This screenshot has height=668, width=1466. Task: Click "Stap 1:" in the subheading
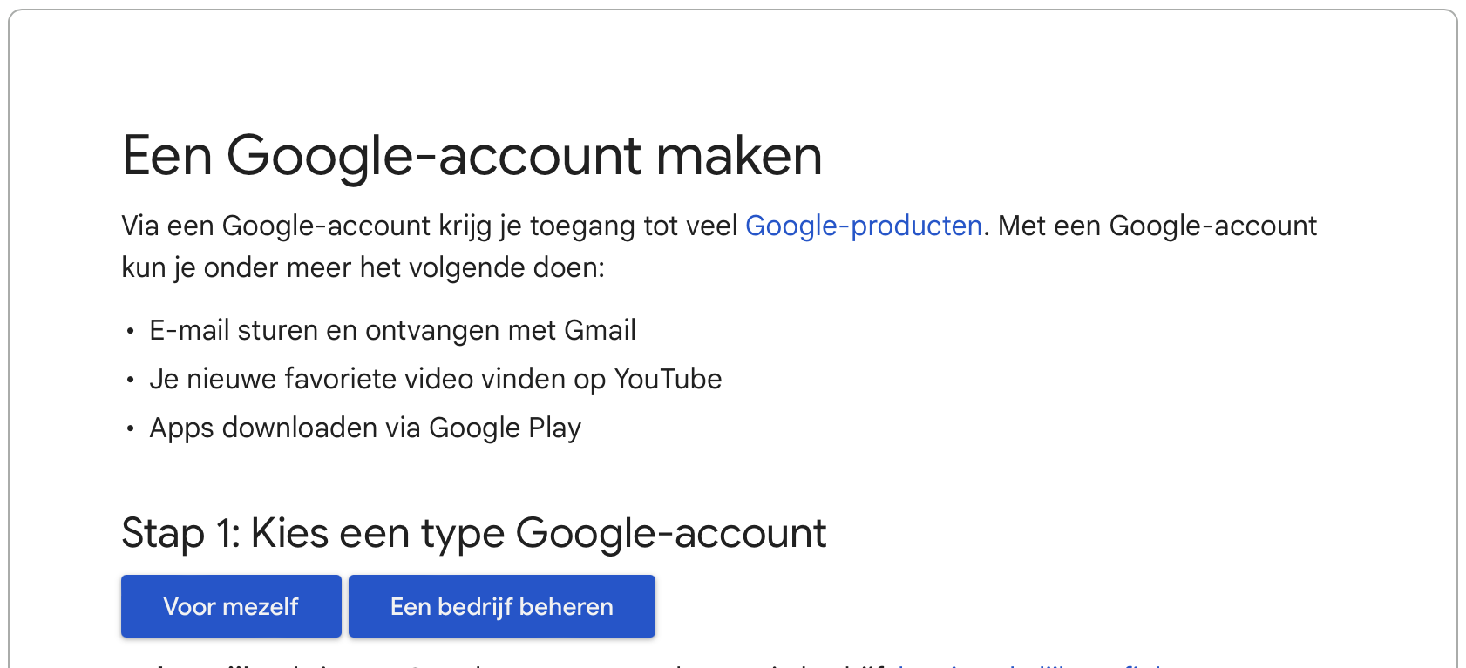point(180,533)
